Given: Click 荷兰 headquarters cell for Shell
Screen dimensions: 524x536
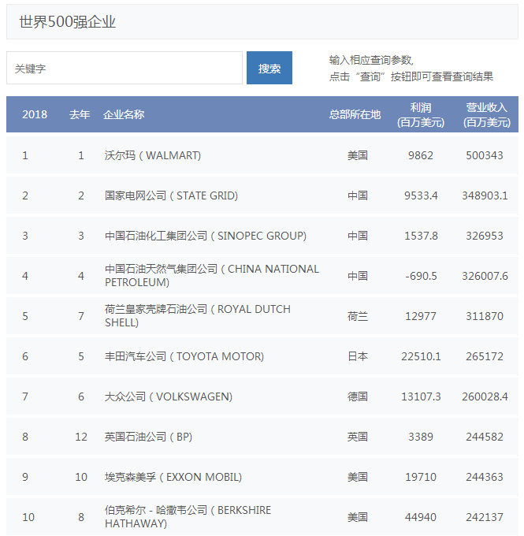Looking at the screenshot, I should [358, 316].
